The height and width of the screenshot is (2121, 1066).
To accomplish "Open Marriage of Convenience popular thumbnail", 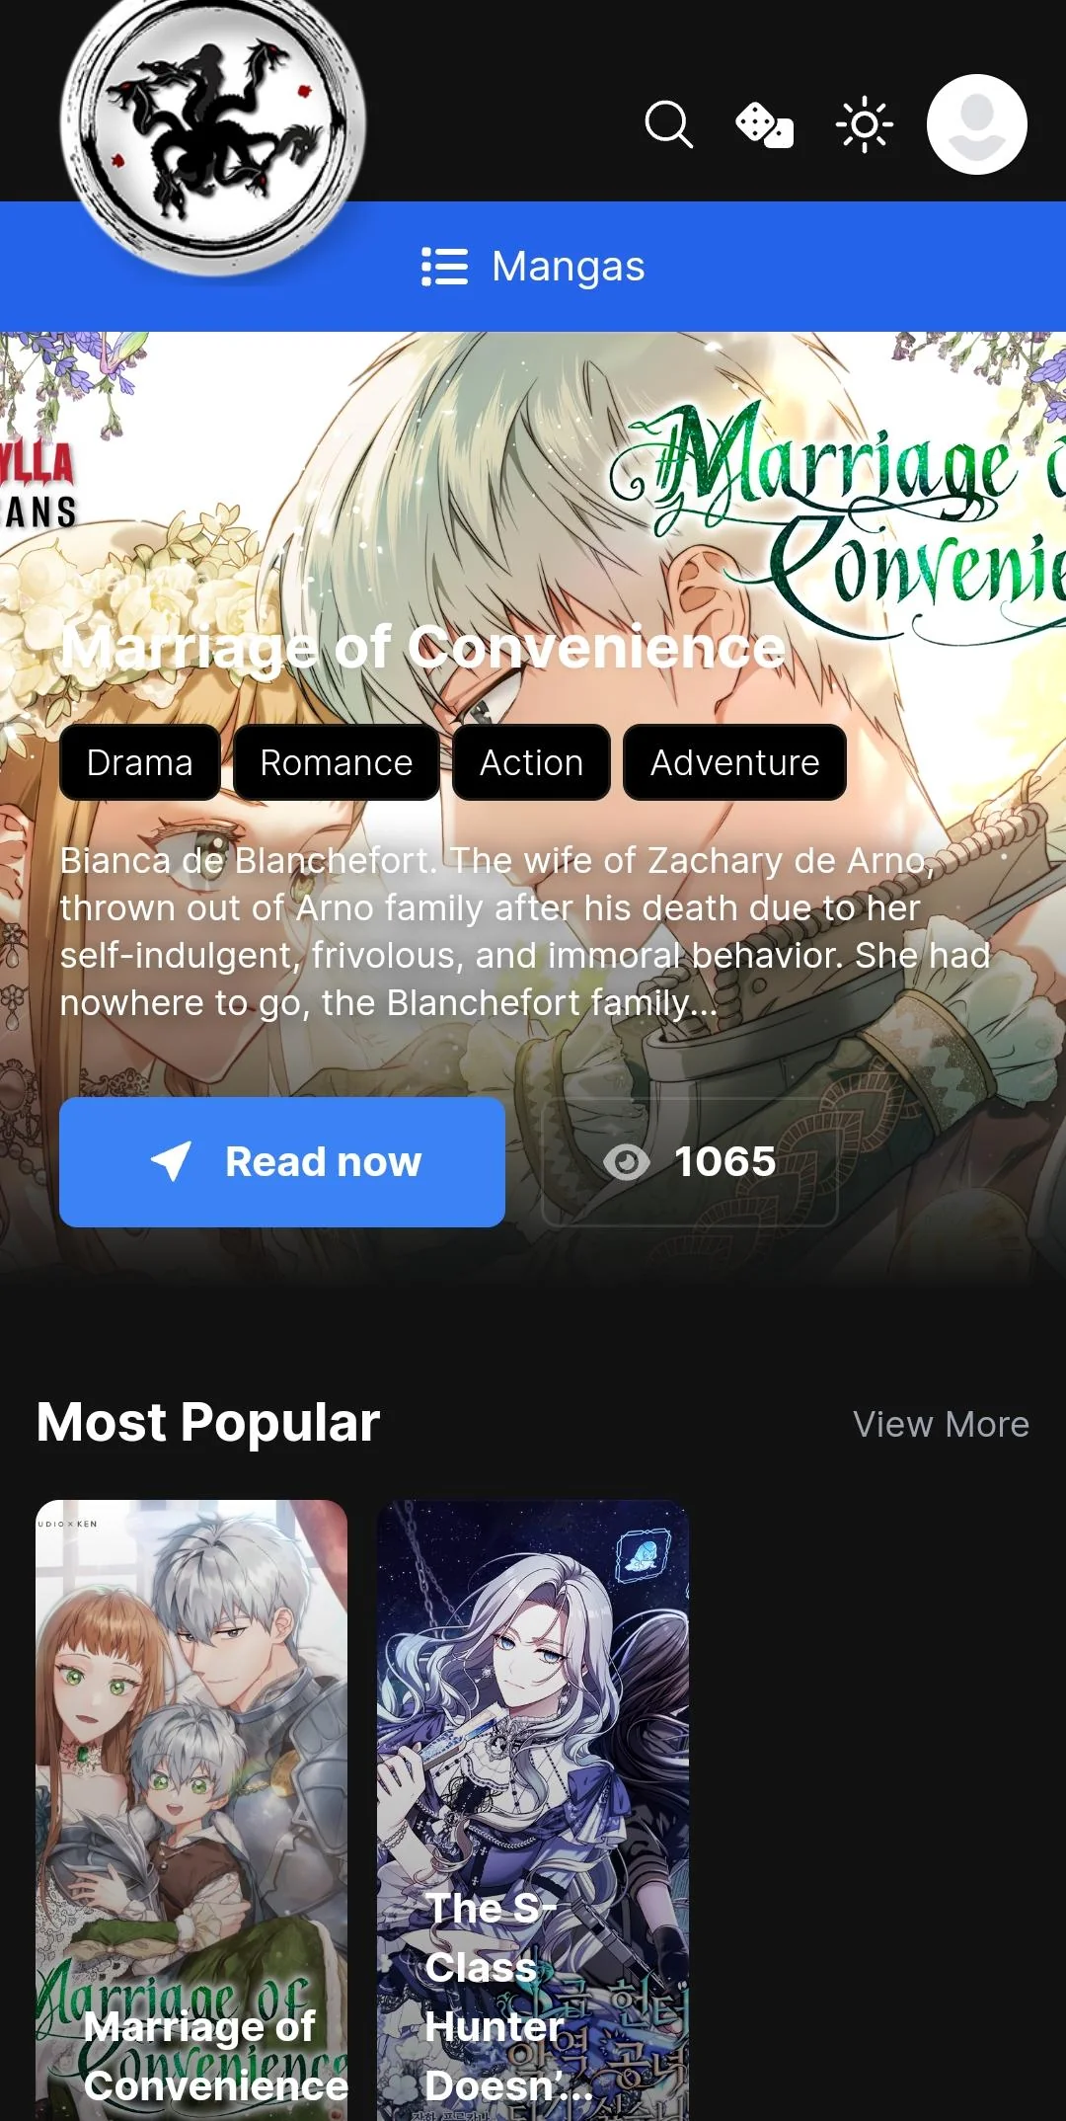I will (191, 1810).
